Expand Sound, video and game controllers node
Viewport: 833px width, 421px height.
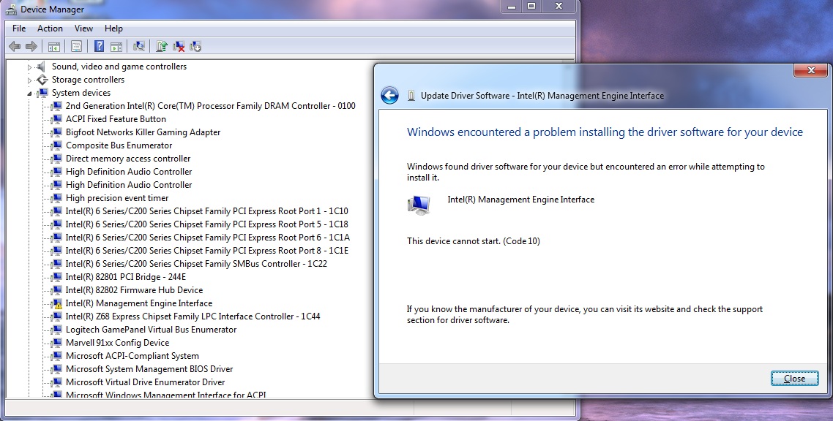point(30,67)
